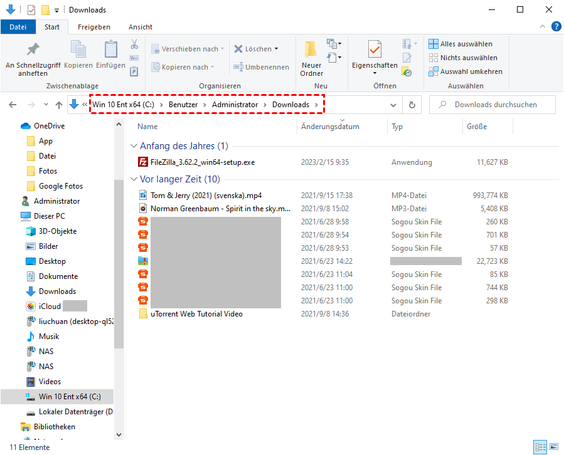Switch to details view icon
564x455 pixels.
pos(540,447)
